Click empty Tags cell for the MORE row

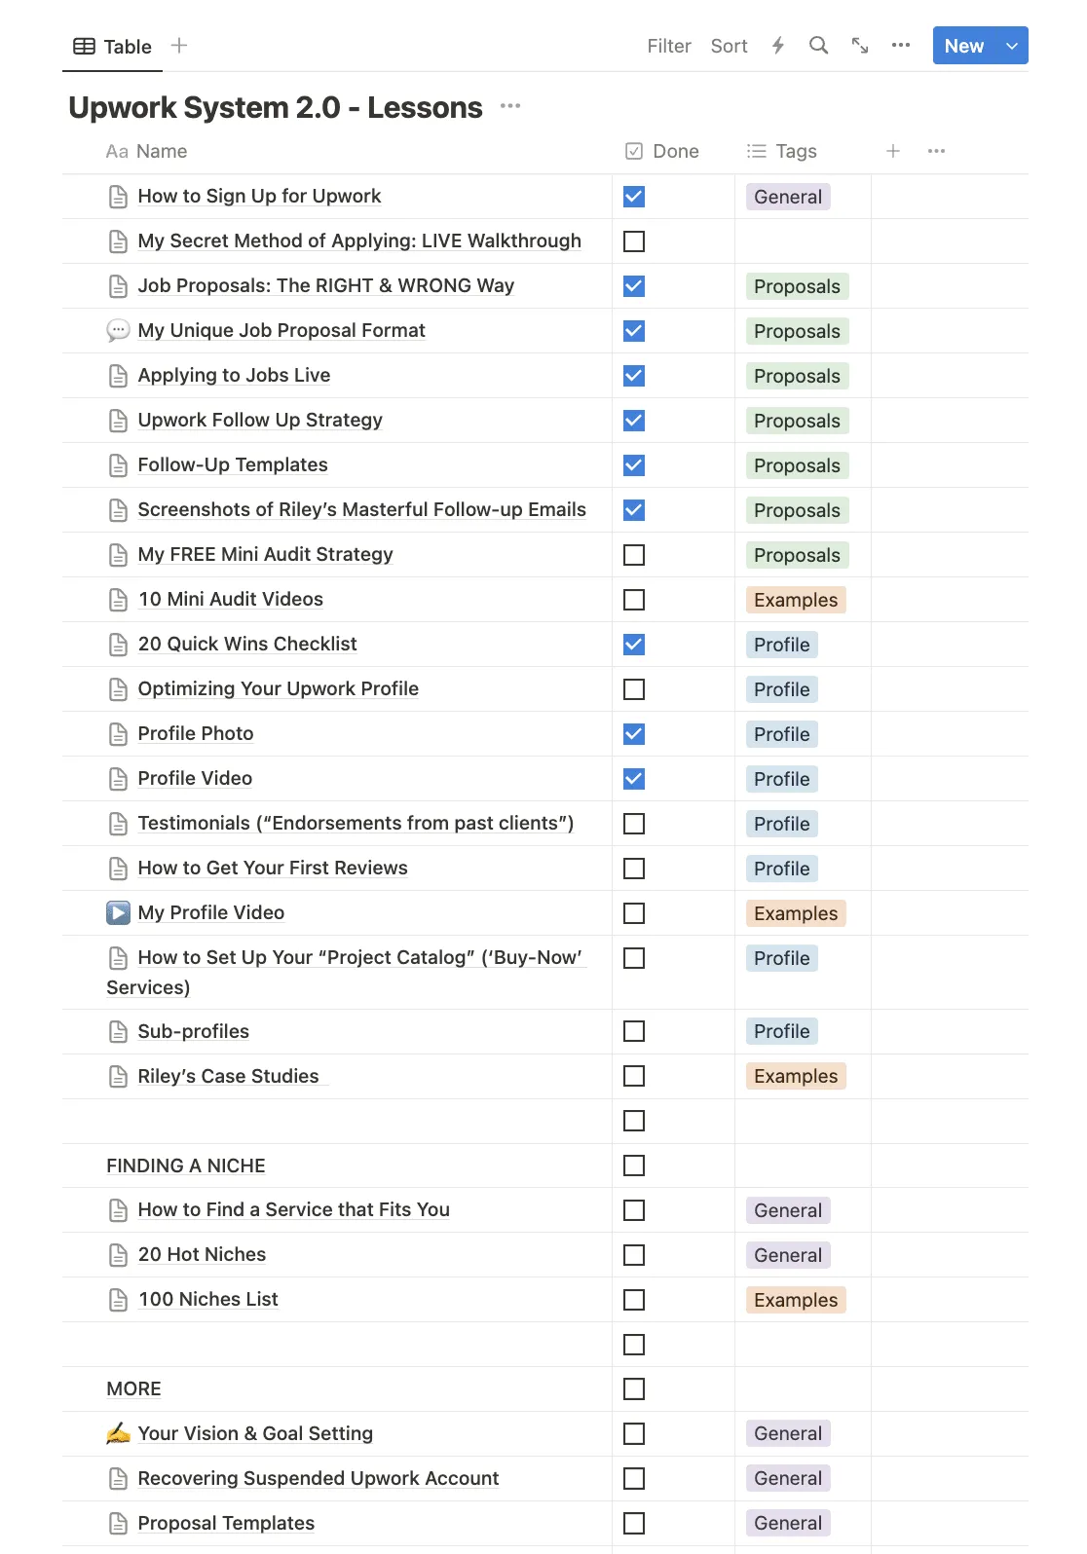pos(803,1389)
